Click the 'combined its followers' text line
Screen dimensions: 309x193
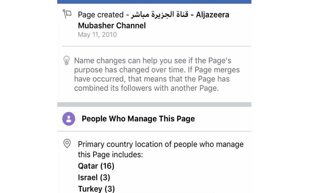click(x=146, y=88)
